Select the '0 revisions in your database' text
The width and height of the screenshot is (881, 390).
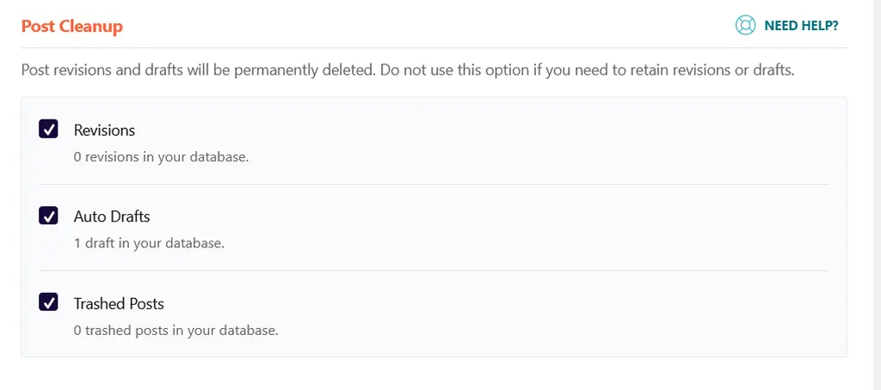point(161,157)
